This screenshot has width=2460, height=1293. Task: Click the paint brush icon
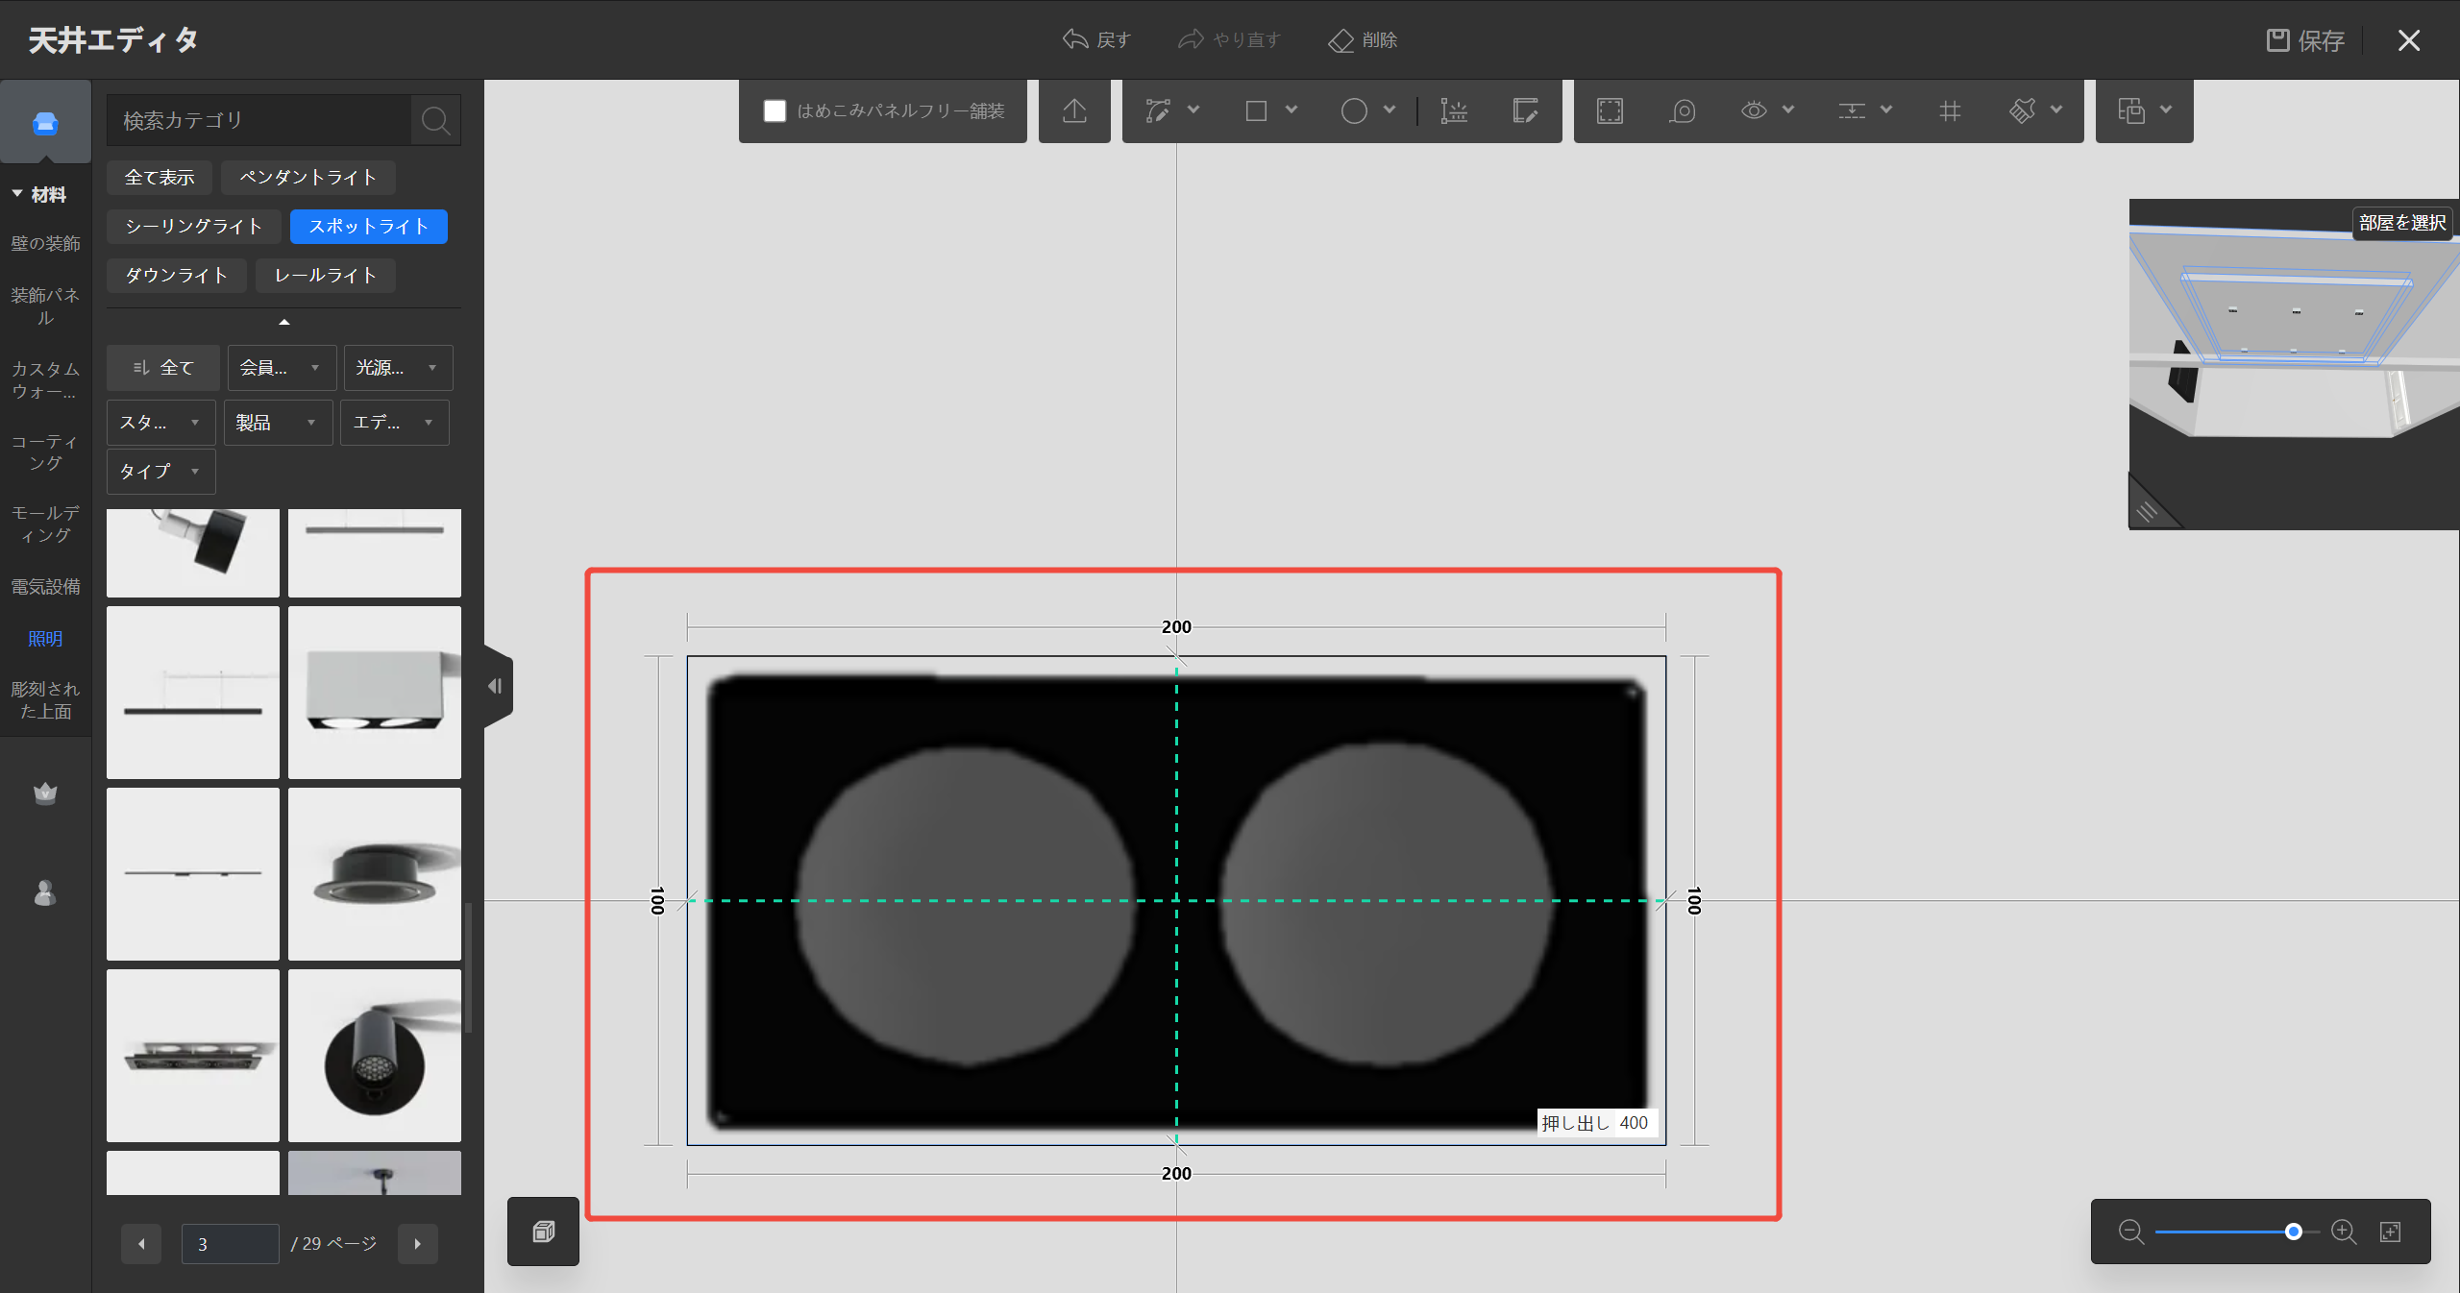tap(2023, 111)
